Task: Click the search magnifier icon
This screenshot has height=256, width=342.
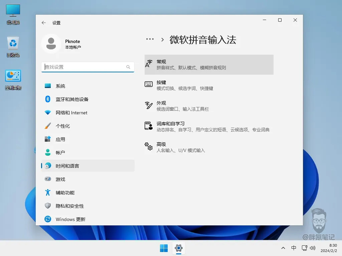Action: coord(128,67)
